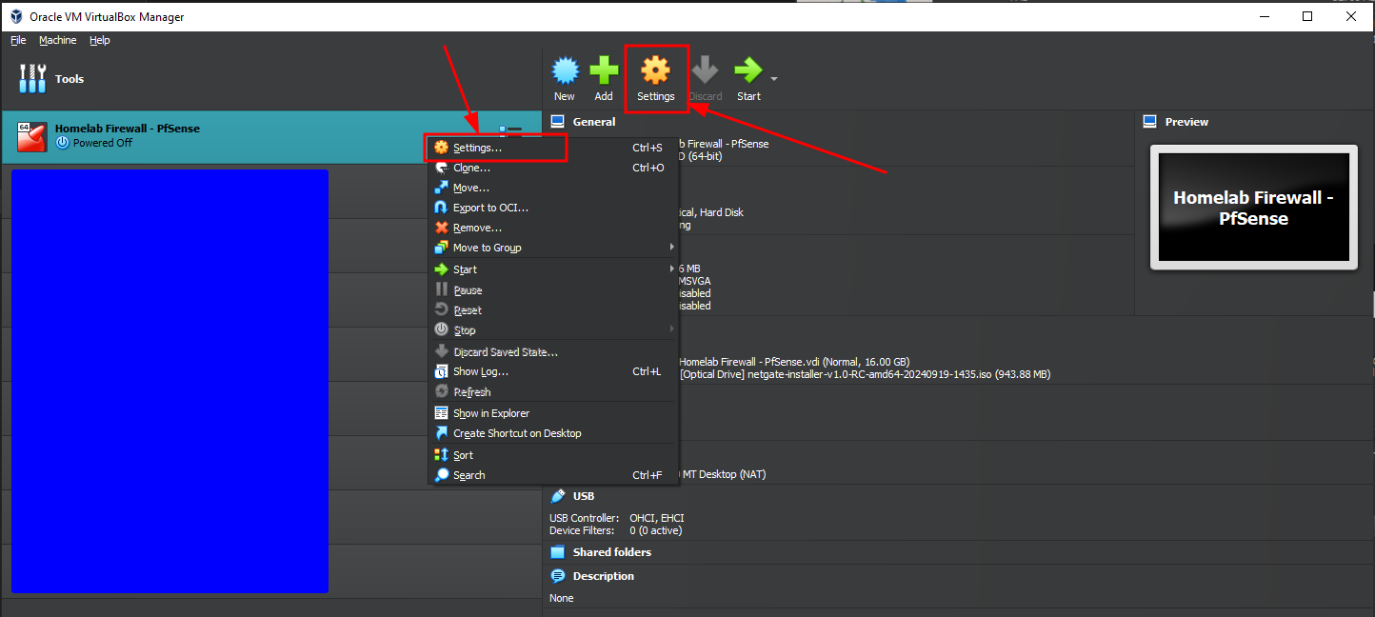Expand the Move to Group submenu
Screen dimensions: 1375x617
[553, 248]
